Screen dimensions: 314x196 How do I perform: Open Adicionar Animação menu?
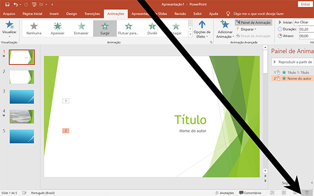tap(225, 29)
